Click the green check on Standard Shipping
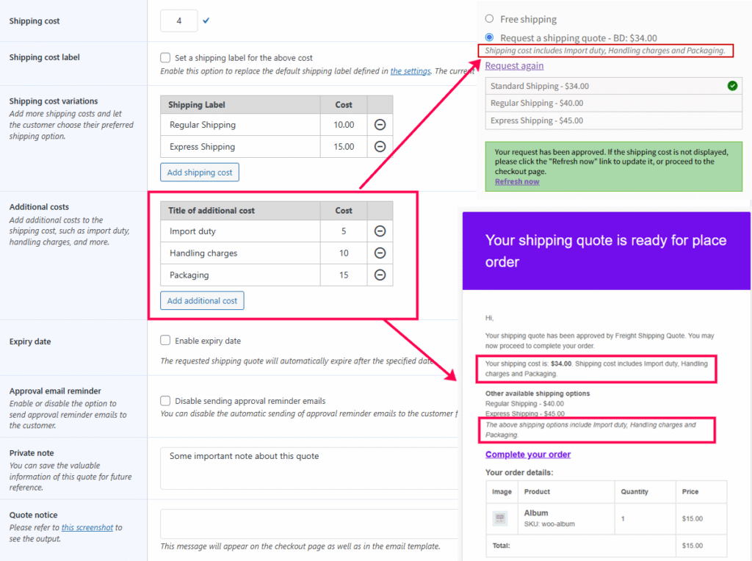The width and height of the screenshot is (752, 561). click(732, 86)
